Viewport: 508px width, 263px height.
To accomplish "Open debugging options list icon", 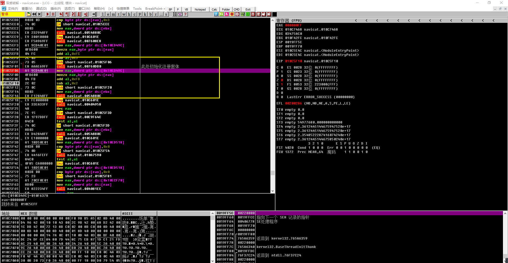I will 175,14.
